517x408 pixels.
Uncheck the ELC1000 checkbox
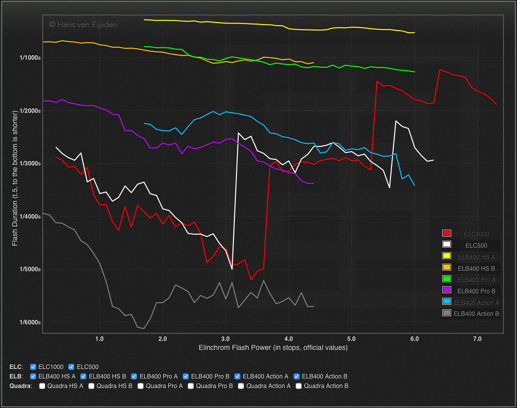tap(34, 366)
